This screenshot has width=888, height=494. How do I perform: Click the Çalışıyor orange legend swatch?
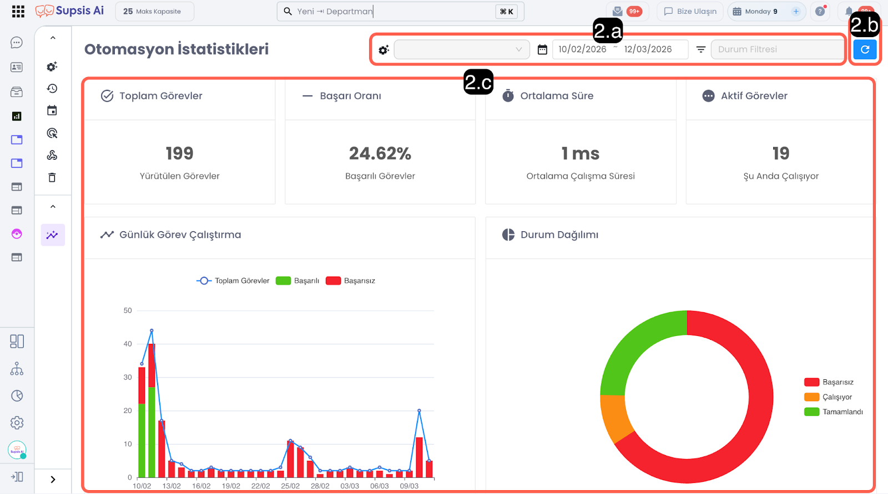click(x=811, y=397)
